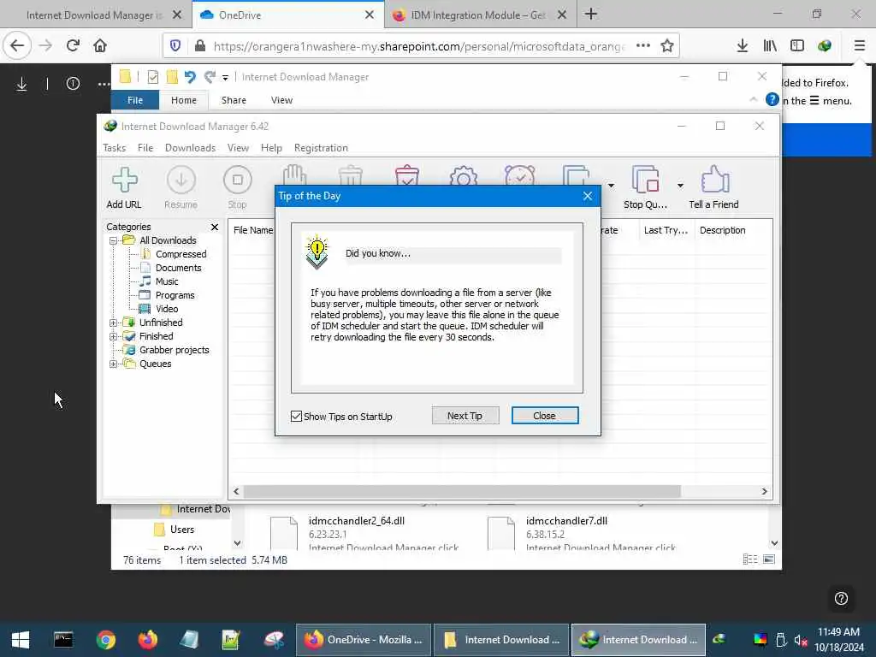Bookmark this page with the star icon
Image resolution: width=876 pixels, height=657 pixels.
pyautogui.click(x=667, y=46)
